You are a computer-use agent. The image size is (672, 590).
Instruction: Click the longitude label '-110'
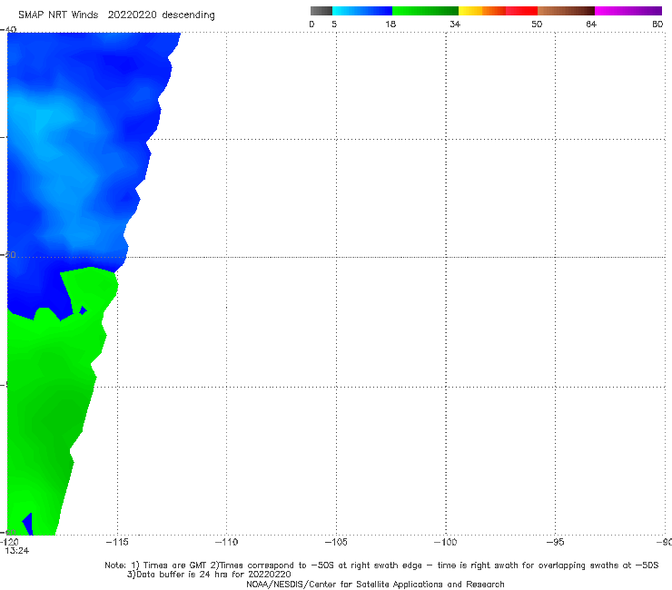(226, 542)
